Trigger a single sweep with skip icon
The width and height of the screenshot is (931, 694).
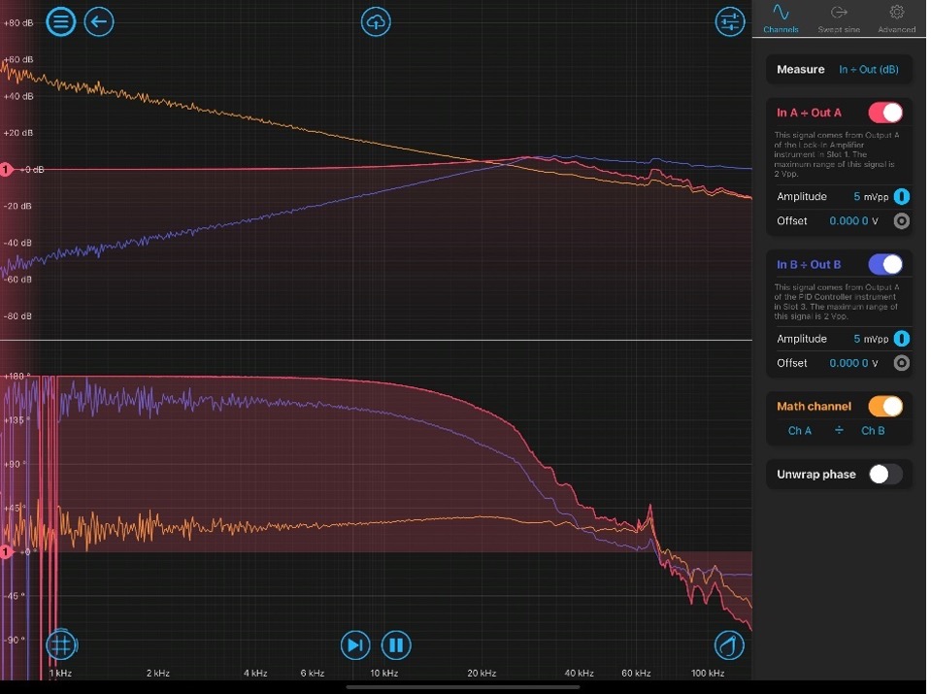pos(355,644)
